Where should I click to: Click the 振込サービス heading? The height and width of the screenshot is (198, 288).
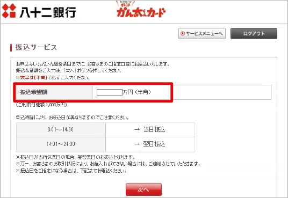tap(36, 48)
